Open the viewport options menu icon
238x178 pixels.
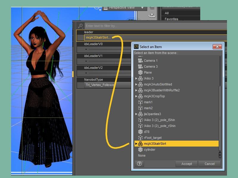[152, 8]
